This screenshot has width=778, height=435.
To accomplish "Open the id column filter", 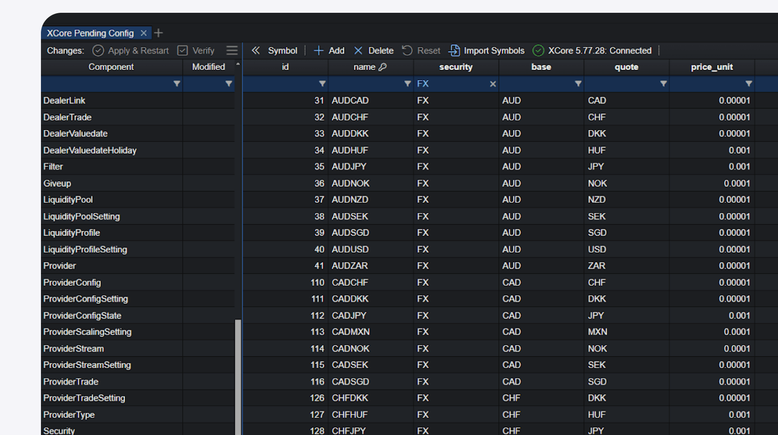I will click(x=322, y=84).
